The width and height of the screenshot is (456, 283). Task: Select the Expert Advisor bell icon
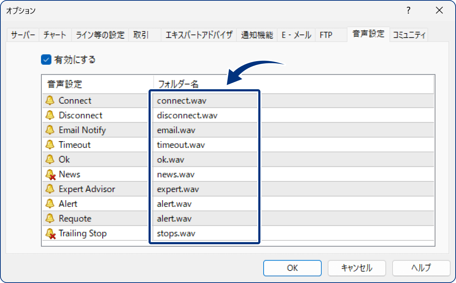(50, 189)
